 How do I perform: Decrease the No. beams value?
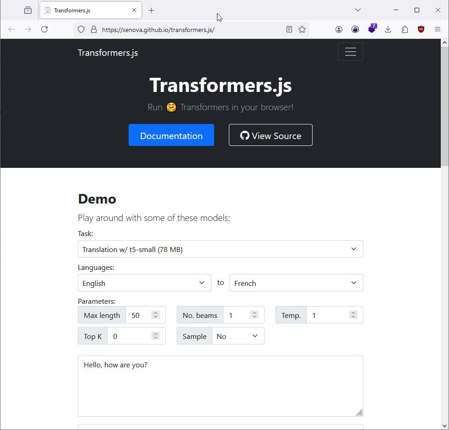coord(254,317)
